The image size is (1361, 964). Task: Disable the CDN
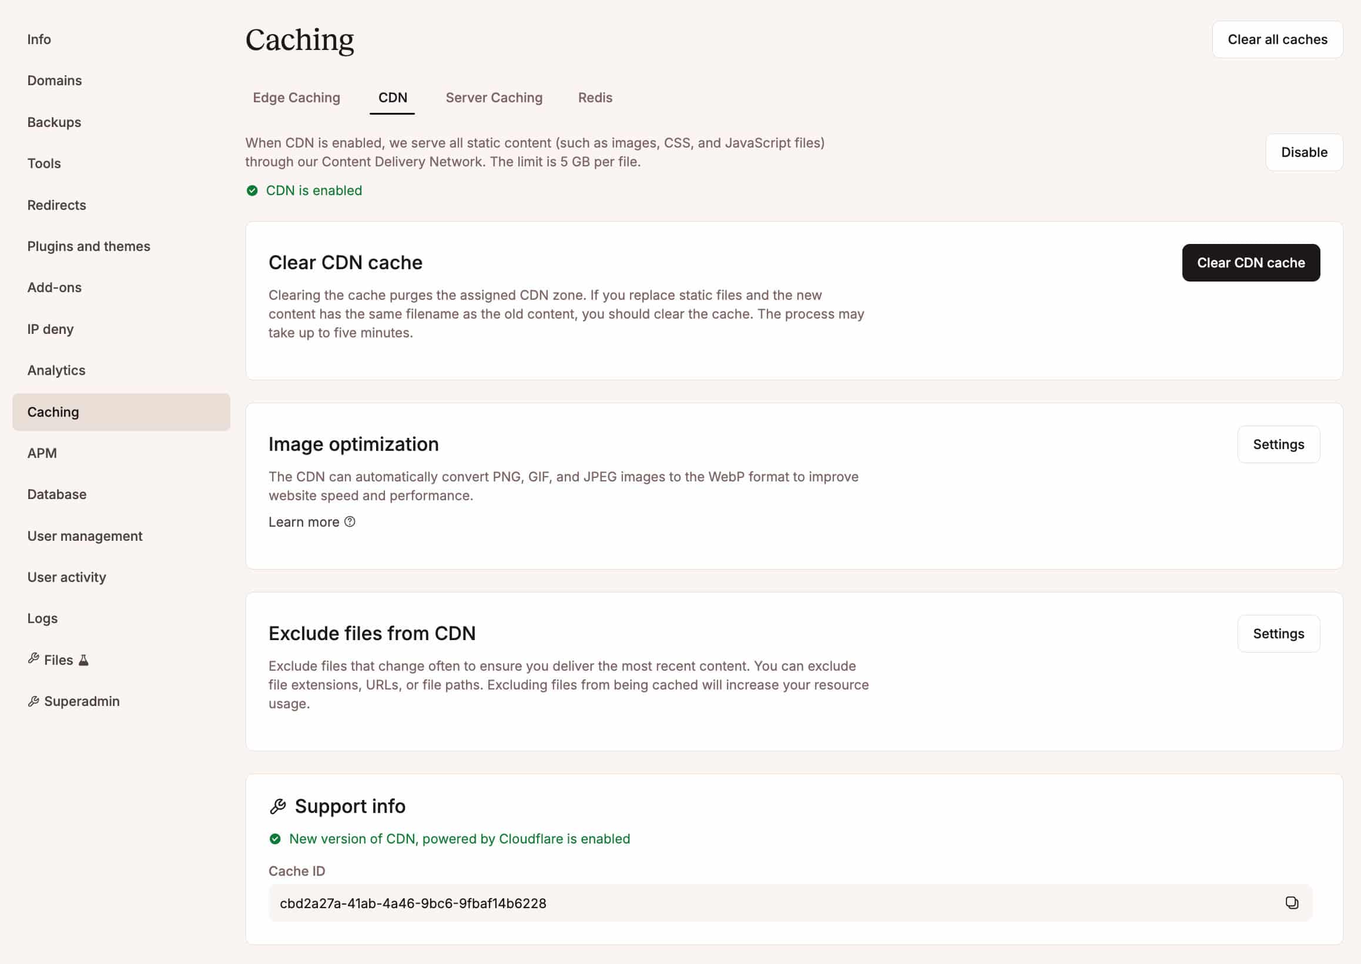click(1304, 152)
